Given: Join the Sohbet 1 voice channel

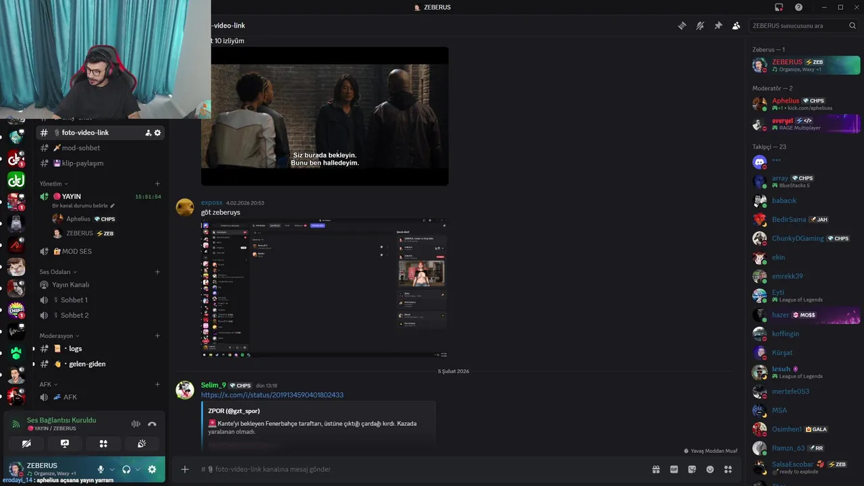Looking at the screenshot, I should 100,300.
